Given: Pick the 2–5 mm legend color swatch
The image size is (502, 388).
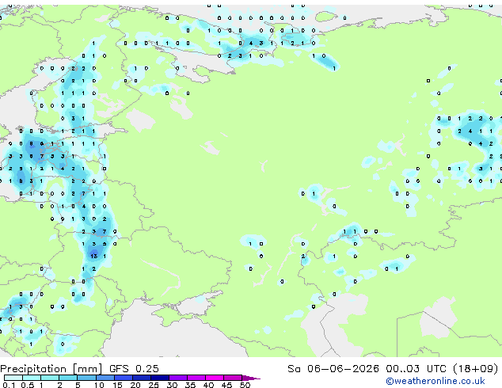Looking at the screenshot, I should pos(68,378).
